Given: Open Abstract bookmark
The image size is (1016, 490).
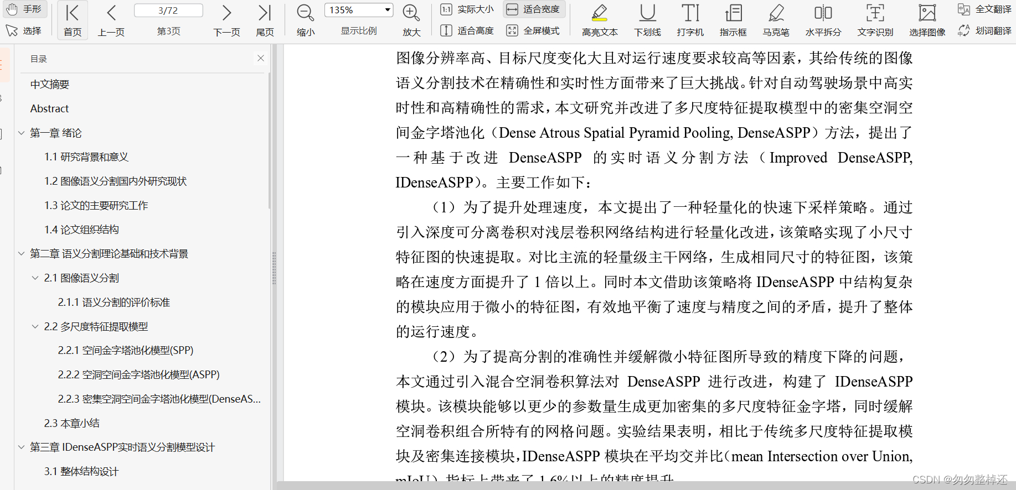Looking at the screenshot, I should coord(49,108).
